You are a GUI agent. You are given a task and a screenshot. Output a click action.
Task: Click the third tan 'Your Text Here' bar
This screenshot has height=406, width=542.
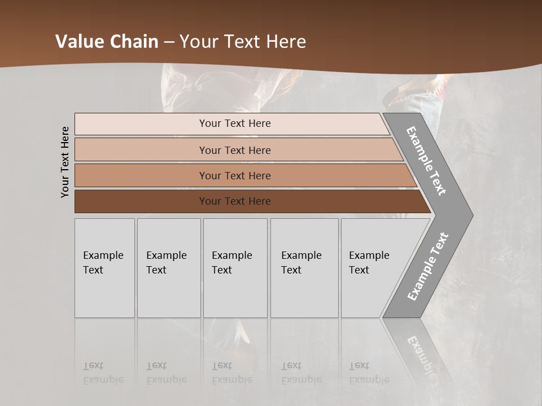pyautogui.click(x=234, y=175)
